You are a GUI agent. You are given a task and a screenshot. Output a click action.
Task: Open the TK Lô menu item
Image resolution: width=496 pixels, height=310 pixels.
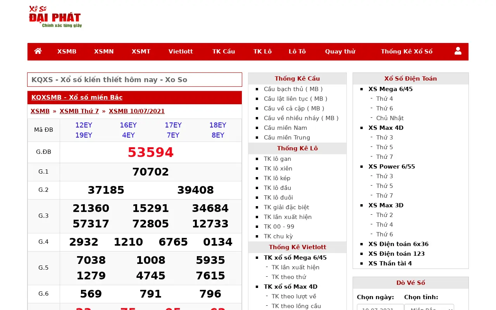(x=263, y=52)
